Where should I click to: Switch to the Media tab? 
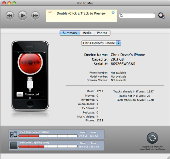87,33
